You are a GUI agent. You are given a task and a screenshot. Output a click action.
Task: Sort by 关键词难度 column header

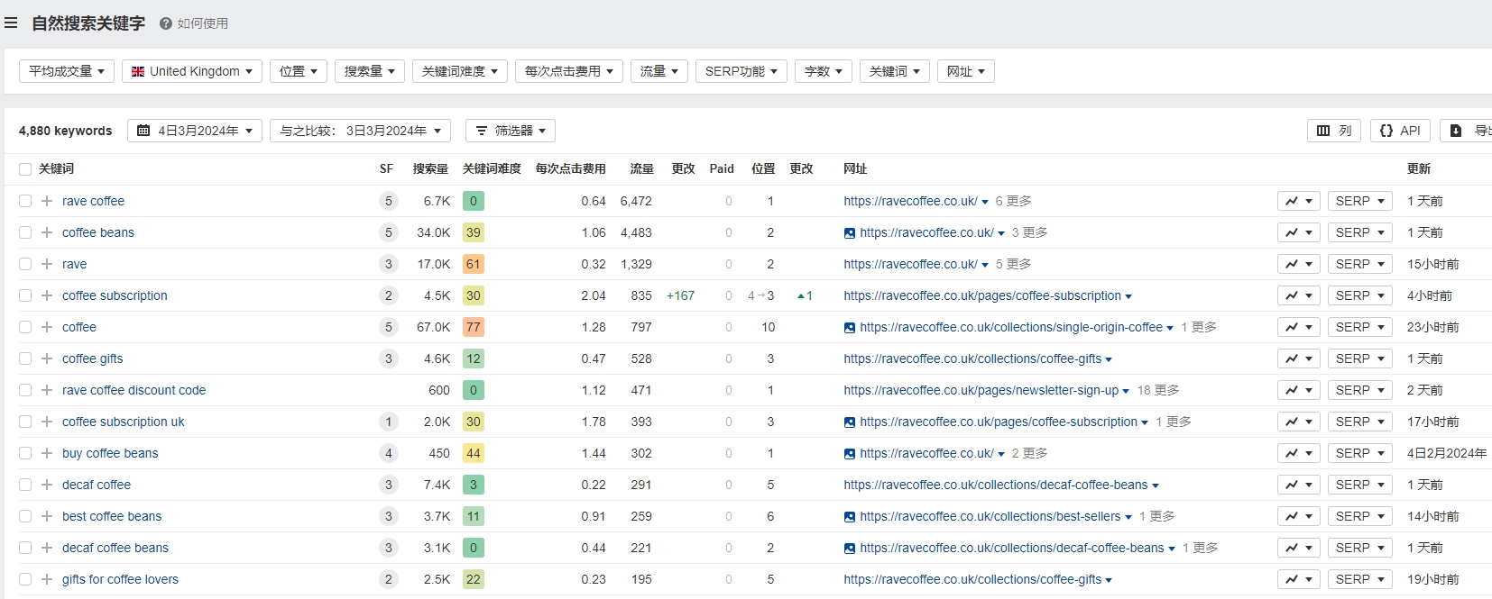click(x=492, y=168)
